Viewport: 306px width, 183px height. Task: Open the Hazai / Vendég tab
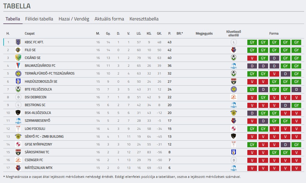click(74, 19)
